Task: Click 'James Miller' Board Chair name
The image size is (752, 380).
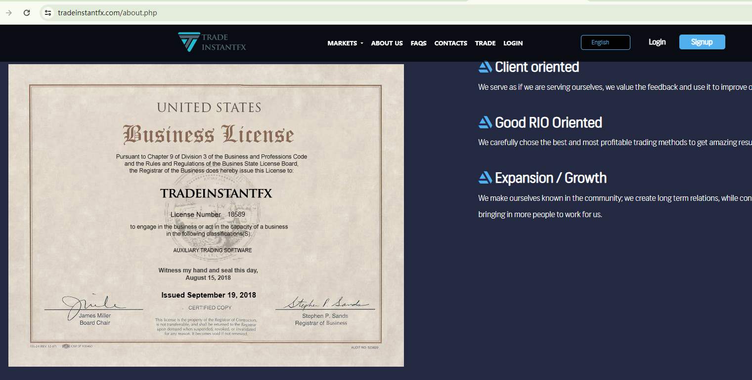Action: coord(95,316)
